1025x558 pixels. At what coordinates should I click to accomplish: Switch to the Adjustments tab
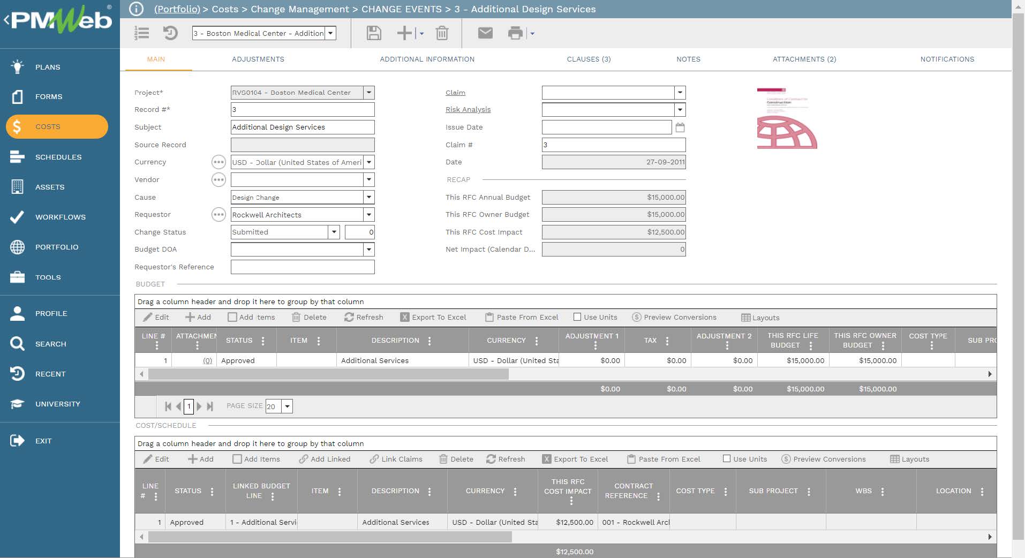click(x=258, y=59)
